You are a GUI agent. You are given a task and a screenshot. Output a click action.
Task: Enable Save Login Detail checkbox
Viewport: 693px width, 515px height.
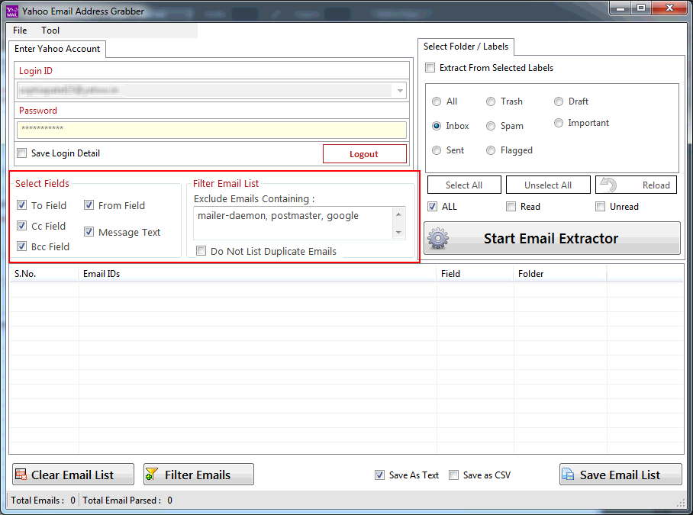click(21, 153)
